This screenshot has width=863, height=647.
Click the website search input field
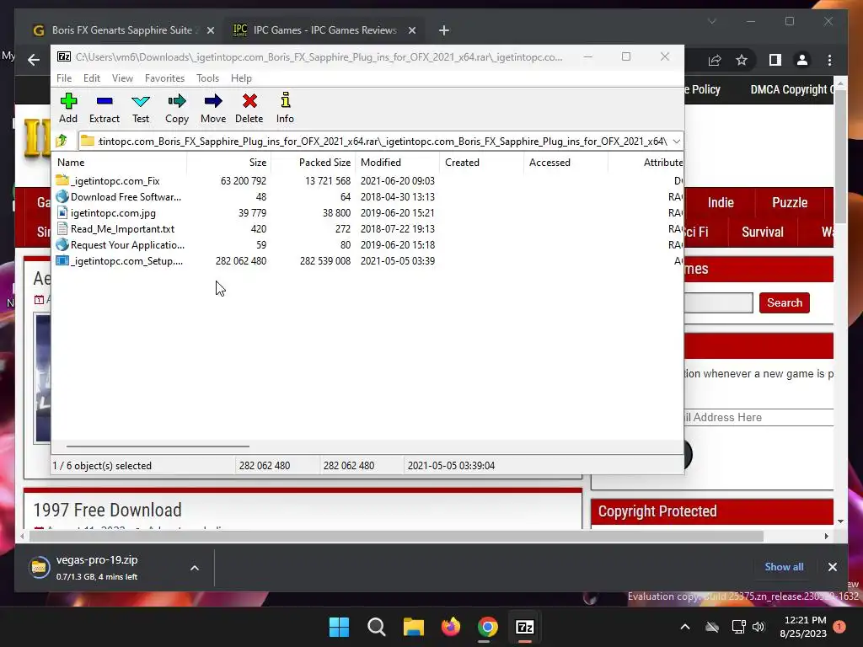pos(718,302)
